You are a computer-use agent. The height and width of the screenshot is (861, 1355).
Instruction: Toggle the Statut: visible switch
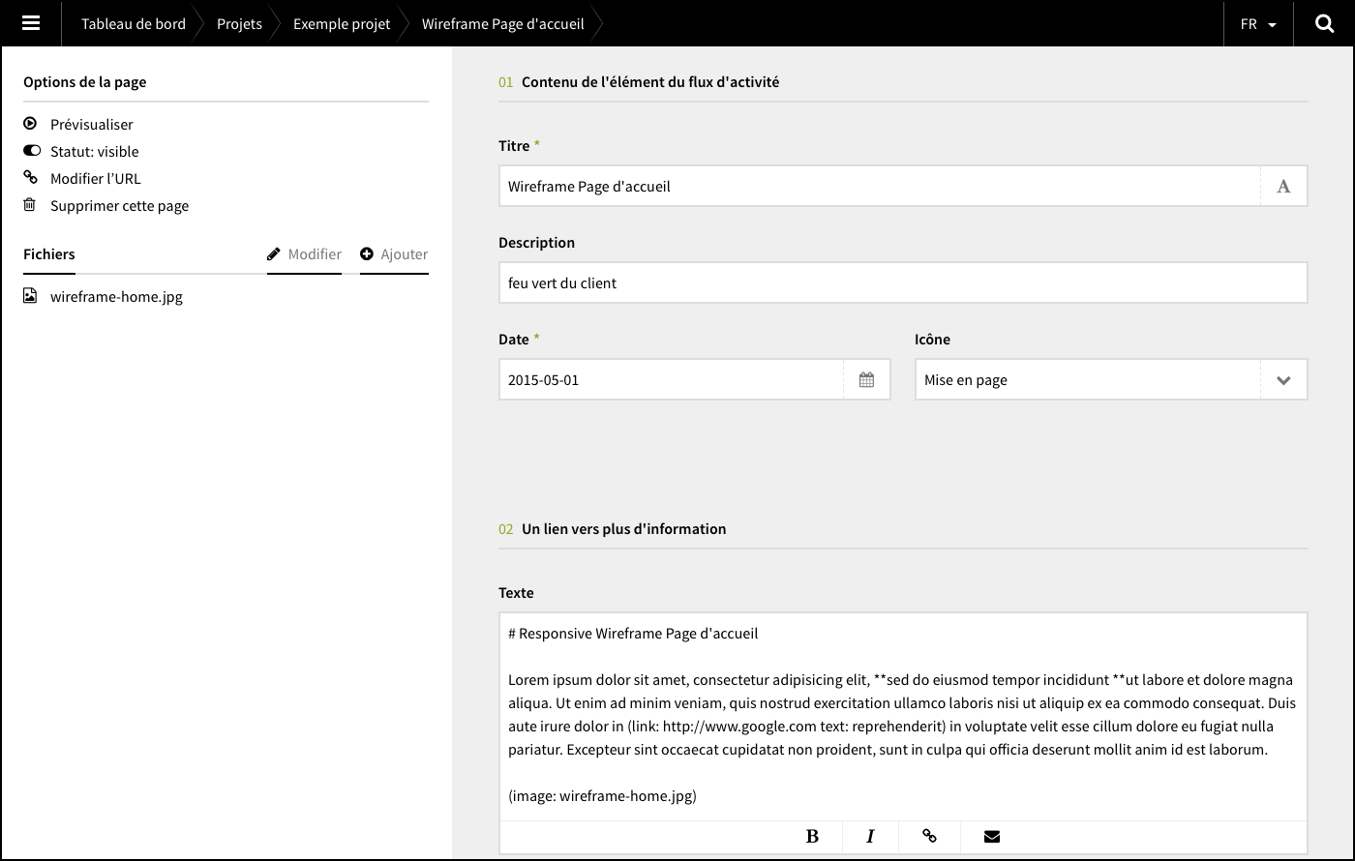32,151
